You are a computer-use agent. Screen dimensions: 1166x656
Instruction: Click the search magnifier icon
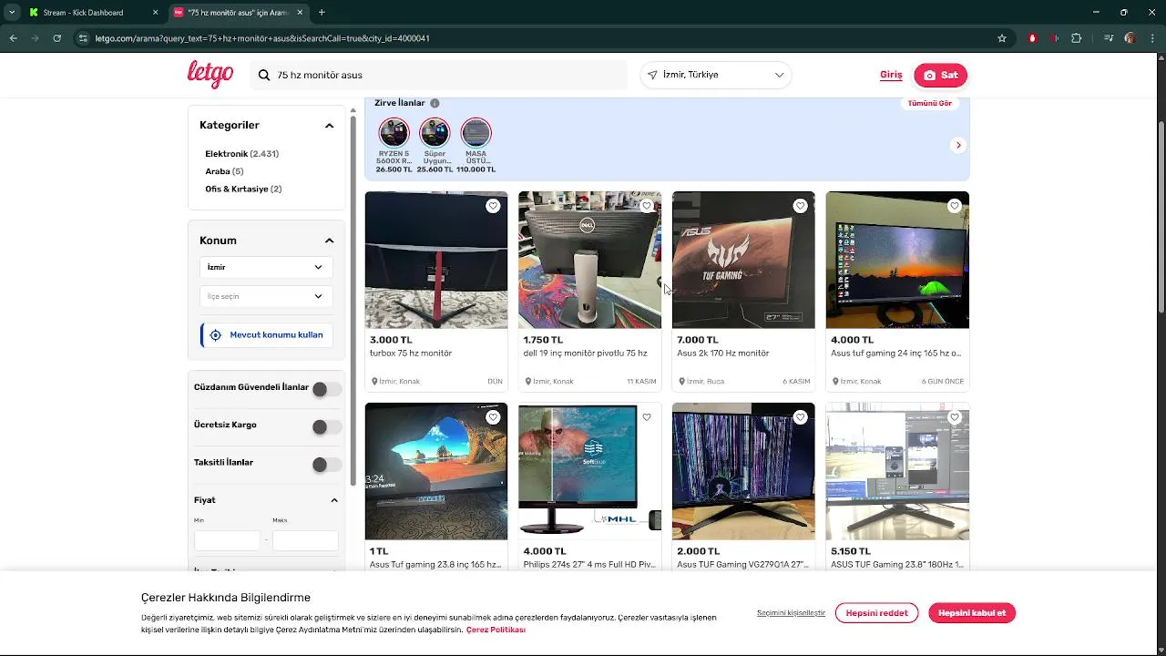coord(264,75)
